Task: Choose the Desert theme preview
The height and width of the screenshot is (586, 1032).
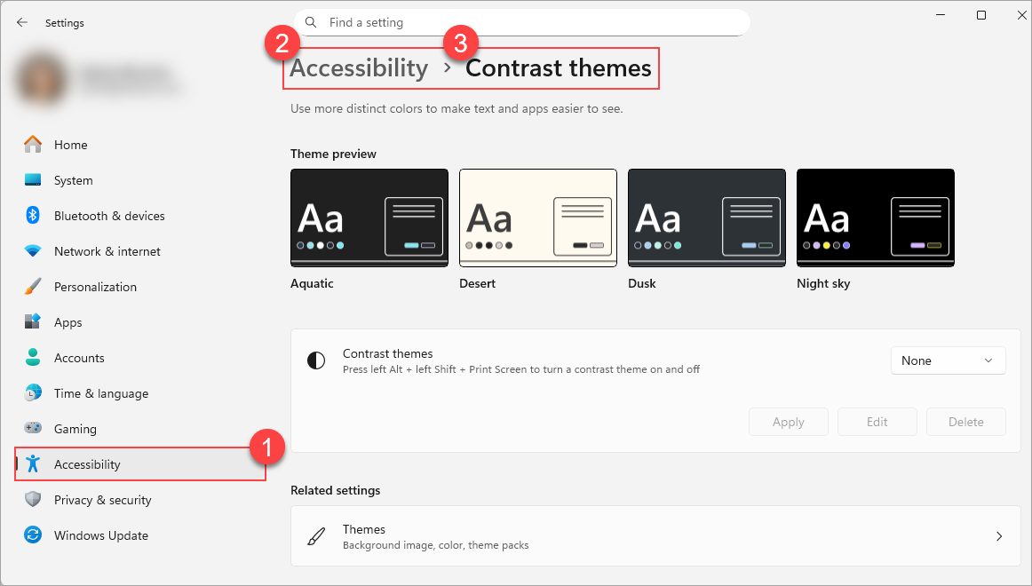Action: point(537,218)
